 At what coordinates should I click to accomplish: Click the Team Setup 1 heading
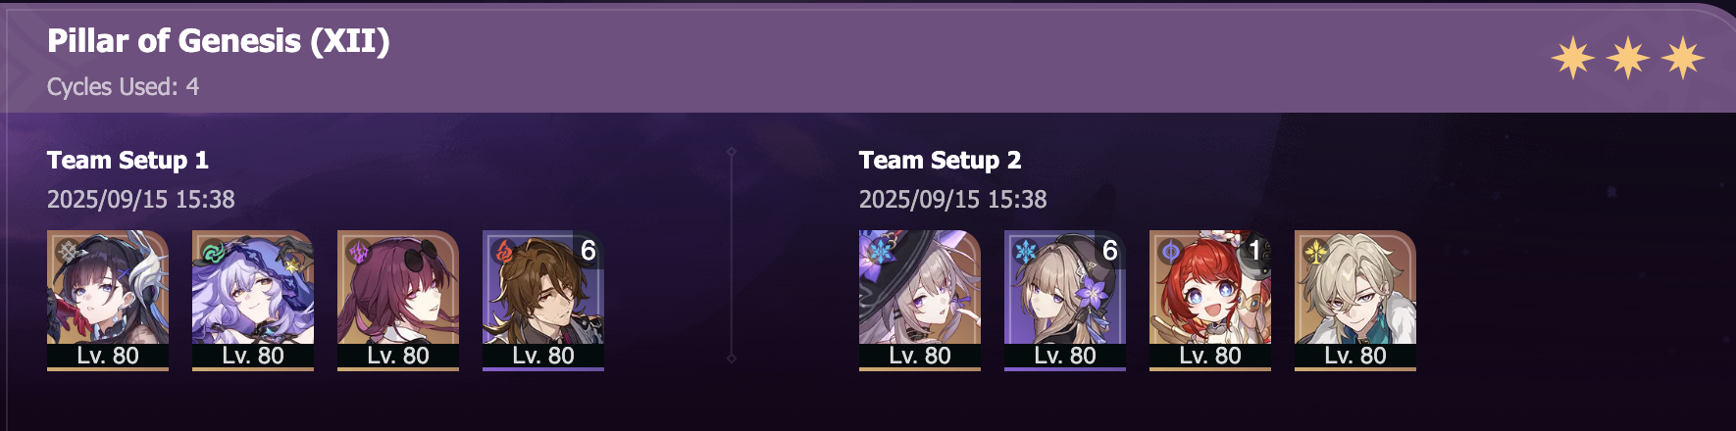pyautogui.click(x=128, y=160)
